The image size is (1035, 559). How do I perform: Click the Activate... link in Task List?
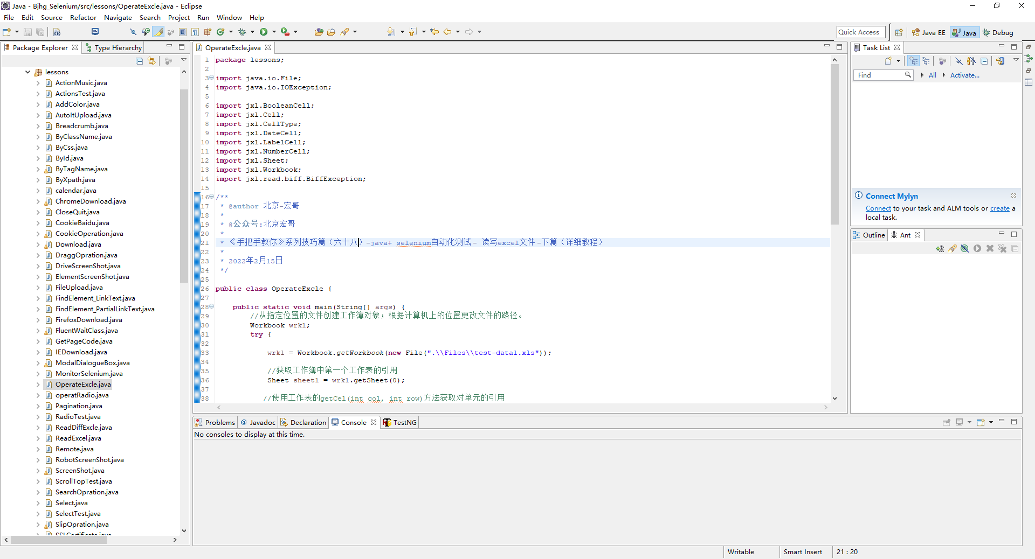click(x=964, y=75)
